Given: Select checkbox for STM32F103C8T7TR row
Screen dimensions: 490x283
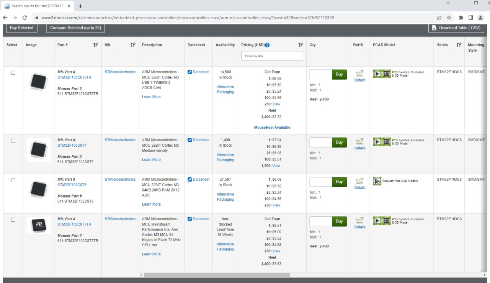Looking at the screenshot, I should pyautogui.click(x=13, y=220).
